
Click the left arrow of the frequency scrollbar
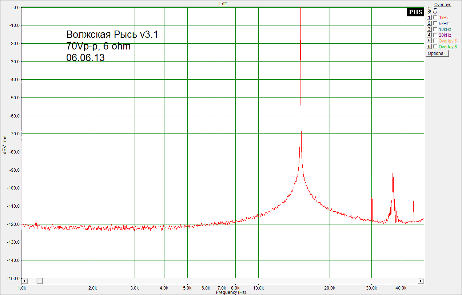[x=24, y=281]
